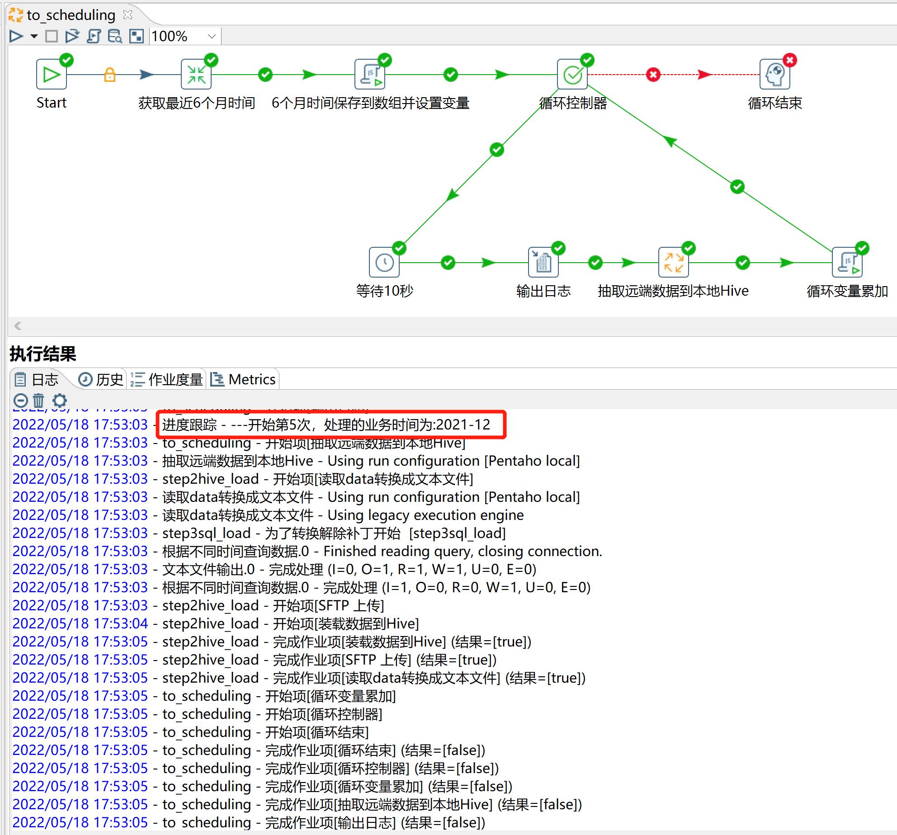Click log line 根据不同时间查询数据.0 完成处理

tap(302, 587)
